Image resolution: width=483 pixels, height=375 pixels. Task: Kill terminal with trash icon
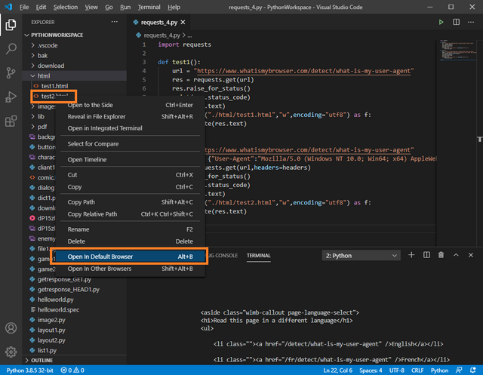click(441, 255)
